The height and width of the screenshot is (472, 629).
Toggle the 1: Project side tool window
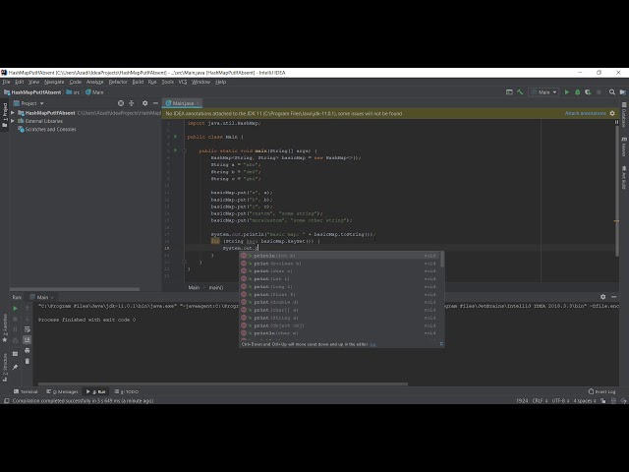tap(5, 116)
